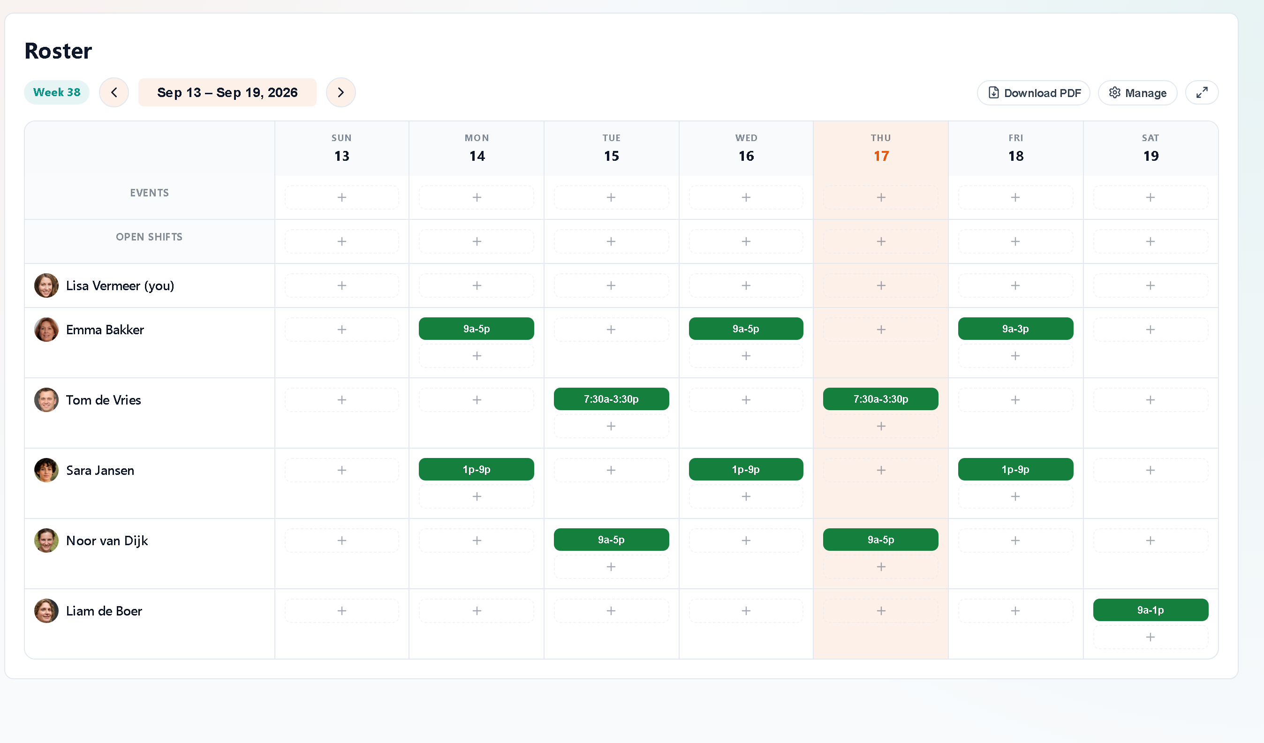Open Emma Bakker's Monday 9a-5p shift

click(x=477, y=329)
